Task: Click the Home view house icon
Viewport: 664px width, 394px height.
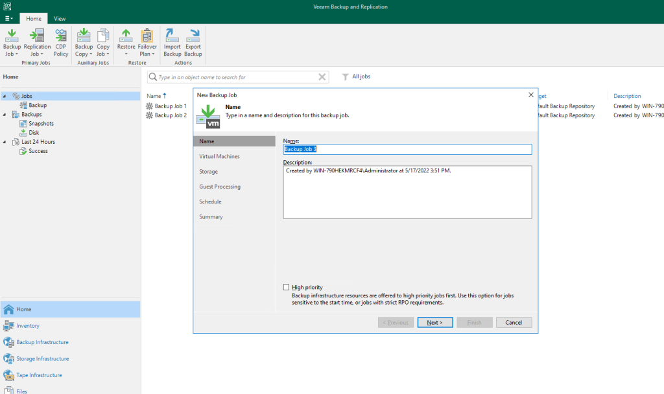Action: 8,309
